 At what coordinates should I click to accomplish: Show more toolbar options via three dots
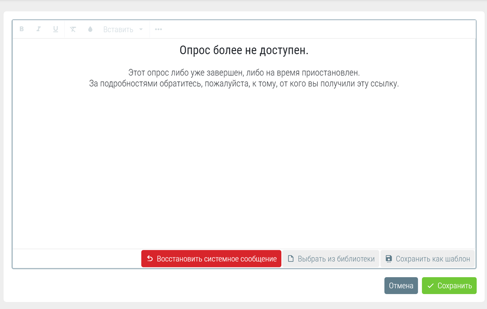click(x=158, y=29)
